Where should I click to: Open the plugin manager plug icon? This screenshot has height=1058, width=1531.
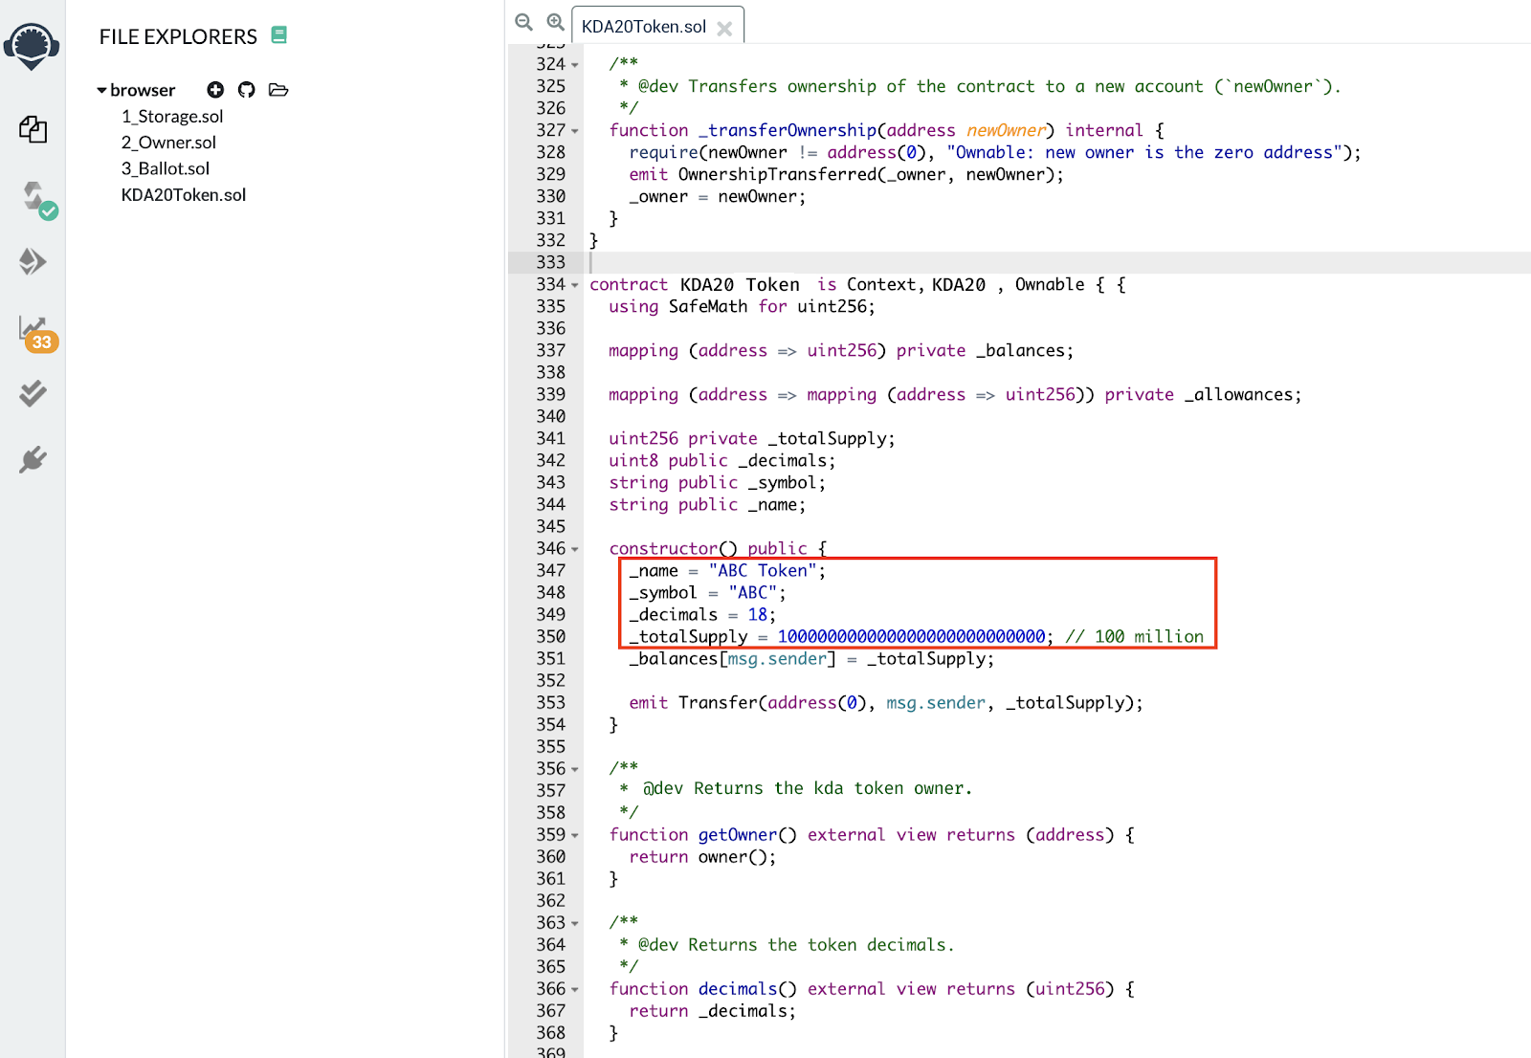point(33,460)
